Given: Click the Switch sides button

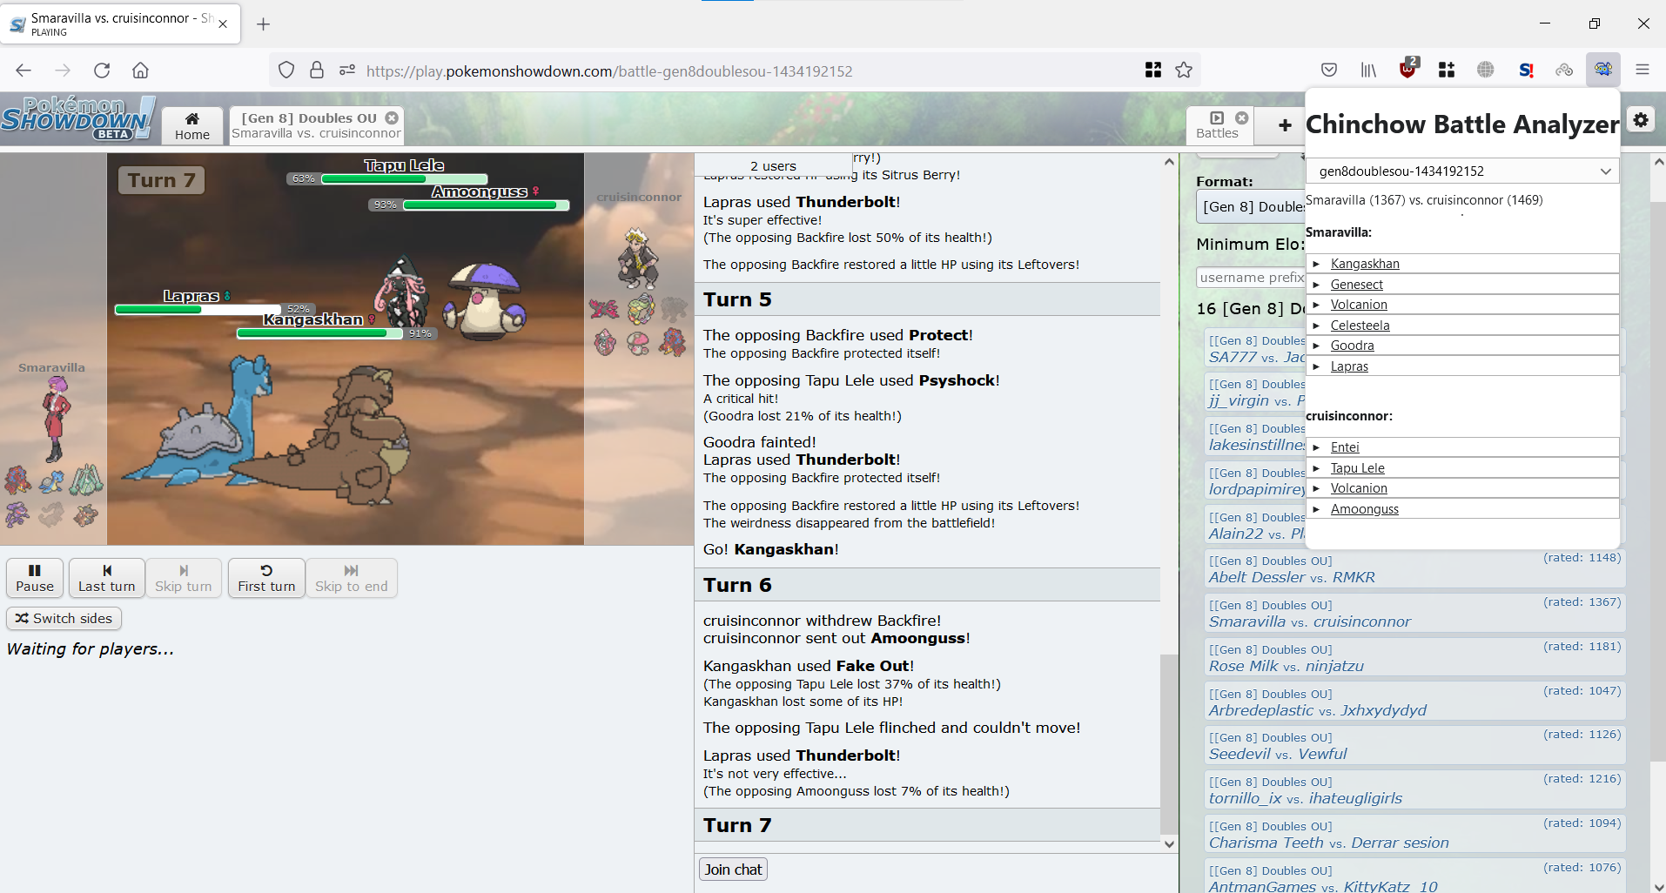Looking at the screenshot, I should pyautogui.click(x=64, y=618).
